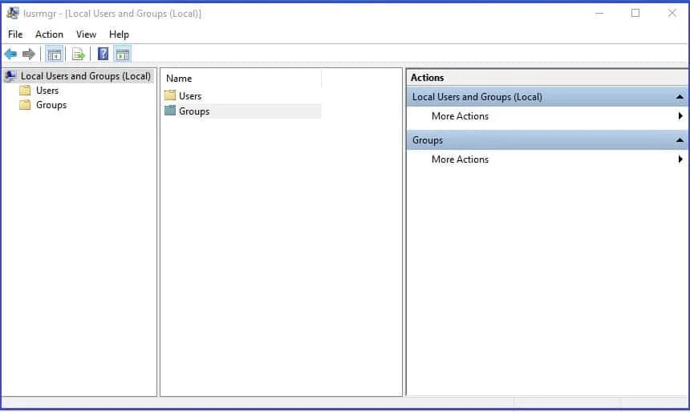Select Local Users and Groups (Local) tree node
The width and height of the screenshot is (690, 412).
pos(86,76)
